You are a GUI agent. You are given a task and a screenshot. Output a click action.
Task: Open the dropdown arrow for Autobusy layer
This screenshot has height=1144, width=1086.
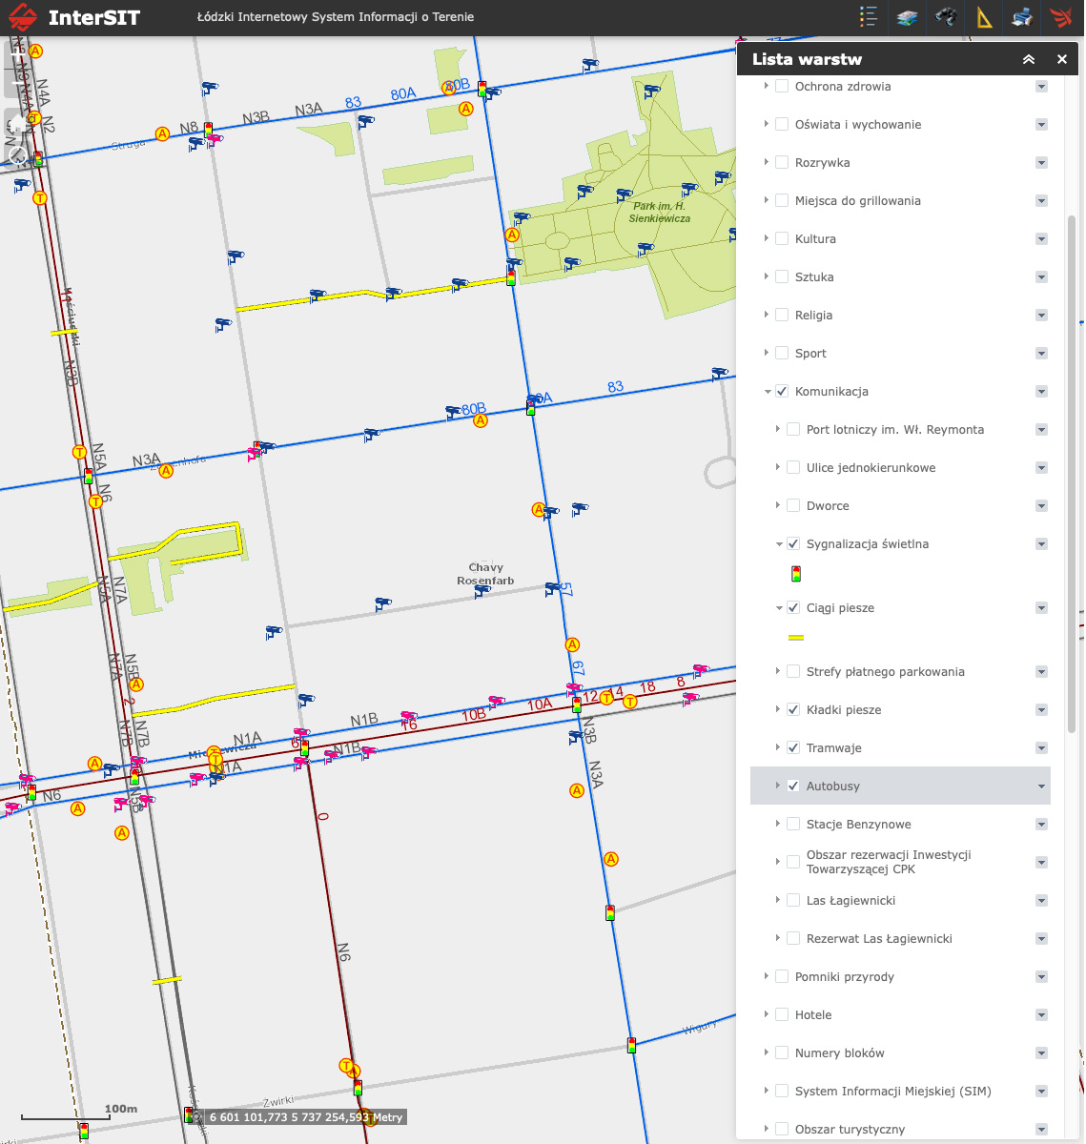pos(1041,786)
